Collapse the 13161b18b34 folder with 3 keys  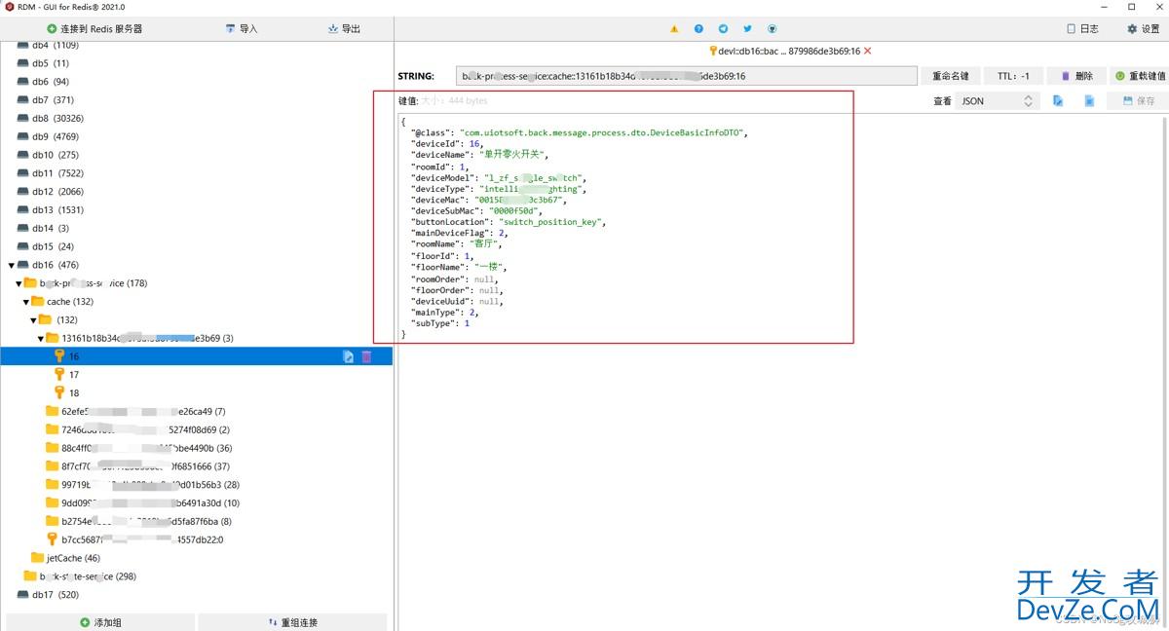[x=41, y=339]
